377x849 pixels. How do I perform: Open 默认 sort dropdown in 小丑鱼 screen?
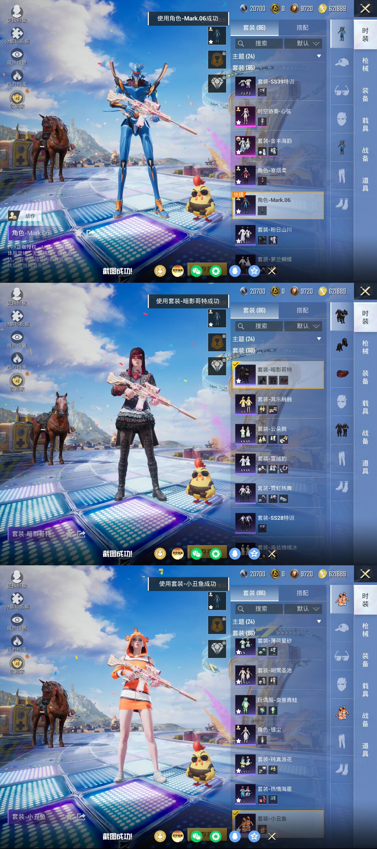(x=303, y=609)
